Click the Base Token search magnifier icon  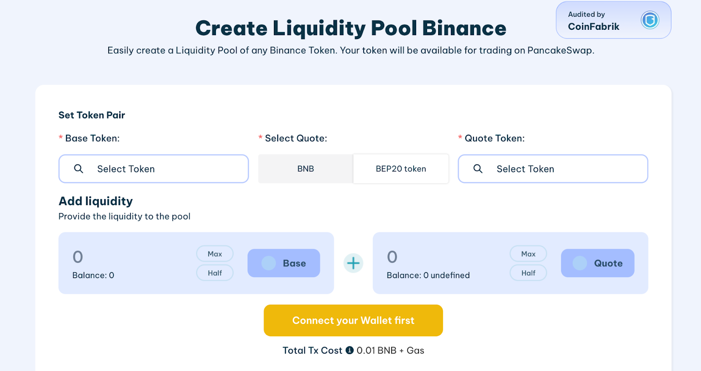[x=78, y=169]
